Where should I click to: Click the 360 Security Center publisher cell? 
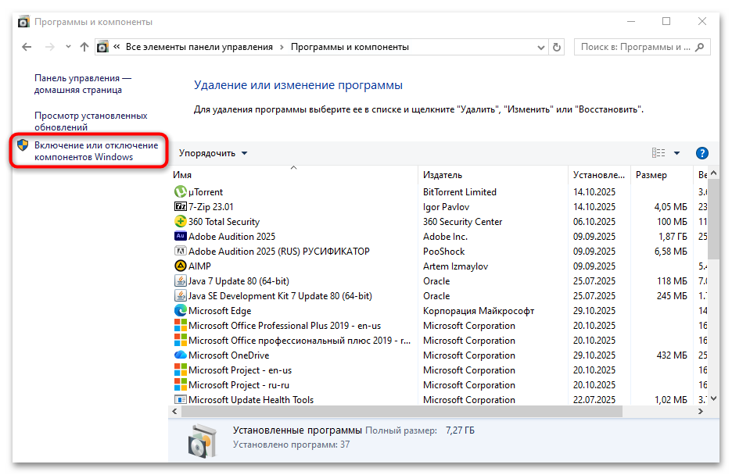point(463,221)
